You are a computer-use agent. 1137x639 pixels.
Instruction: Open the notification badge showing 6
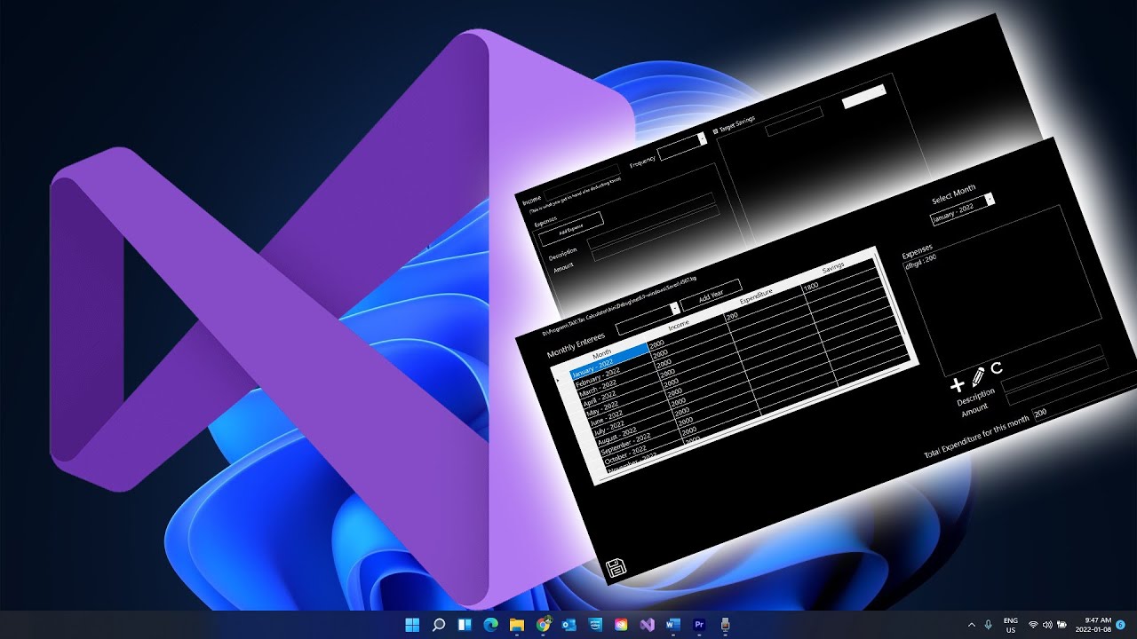[1121, 625]
